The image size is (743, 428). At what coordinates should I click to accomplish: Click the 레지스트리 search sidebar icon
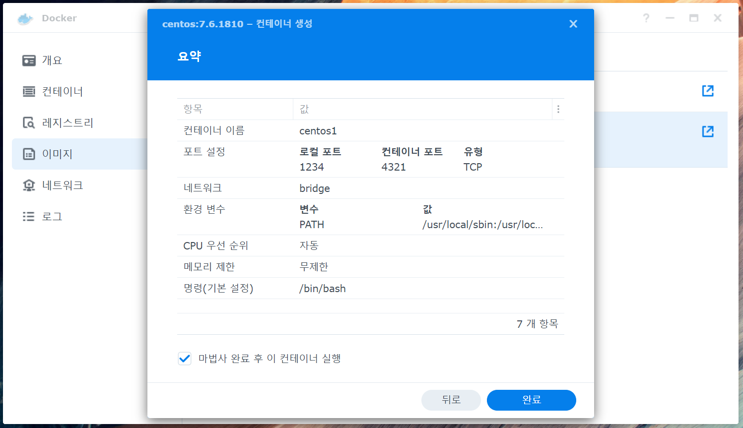pyautogui.click(x=29, y=123)
